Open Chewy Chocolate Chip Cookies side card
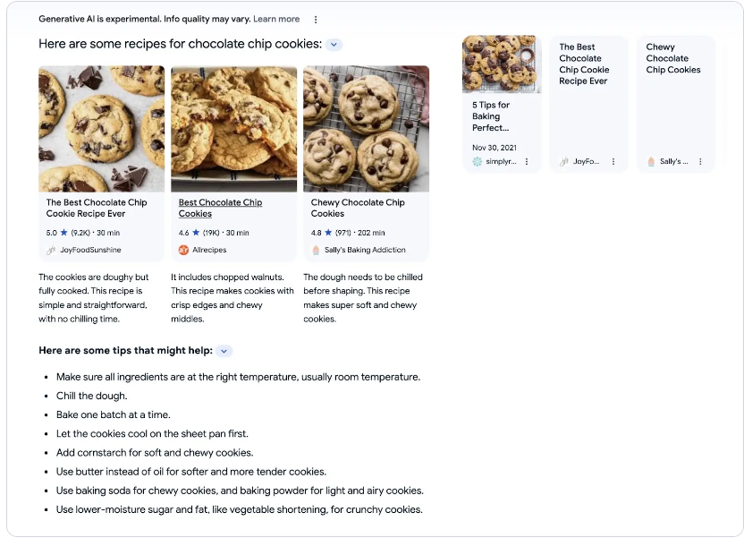 pyautogui.click(x=673, y=58)
